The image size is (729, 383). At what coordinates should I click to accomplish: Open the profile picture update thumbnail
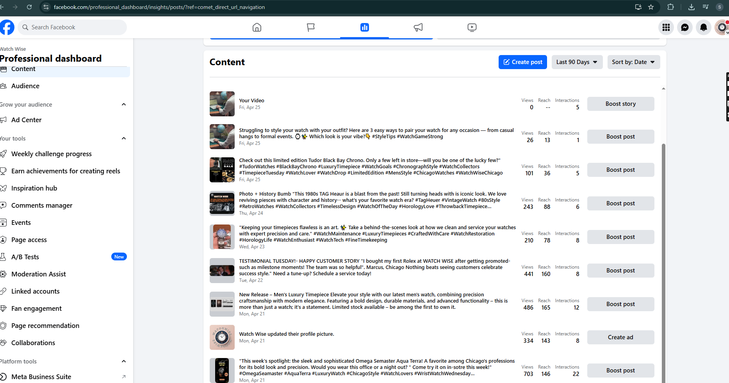point(222,337)
